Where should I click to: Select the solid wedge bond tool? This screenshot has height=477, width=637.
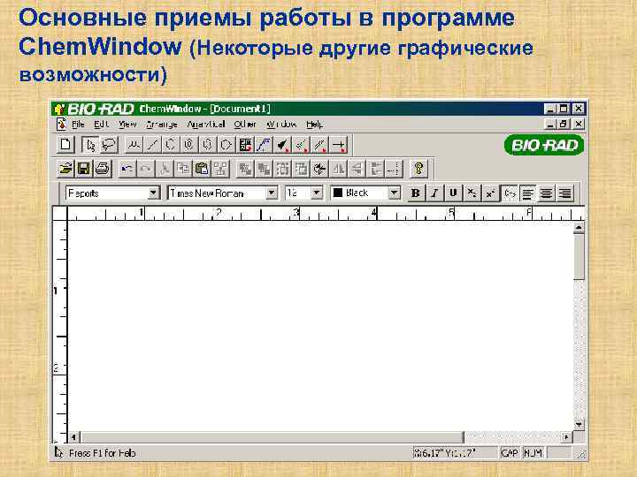[x=282, y=145]
